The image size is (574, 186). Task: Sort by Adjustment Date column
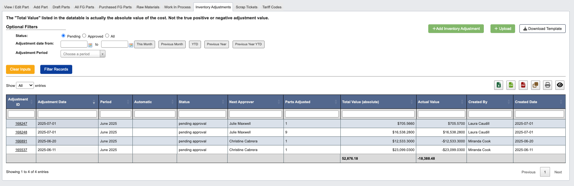click(67, 102)
